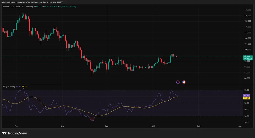Click the 70.00 RSI axis label
The image size is (255, 138).
point(247,90)
